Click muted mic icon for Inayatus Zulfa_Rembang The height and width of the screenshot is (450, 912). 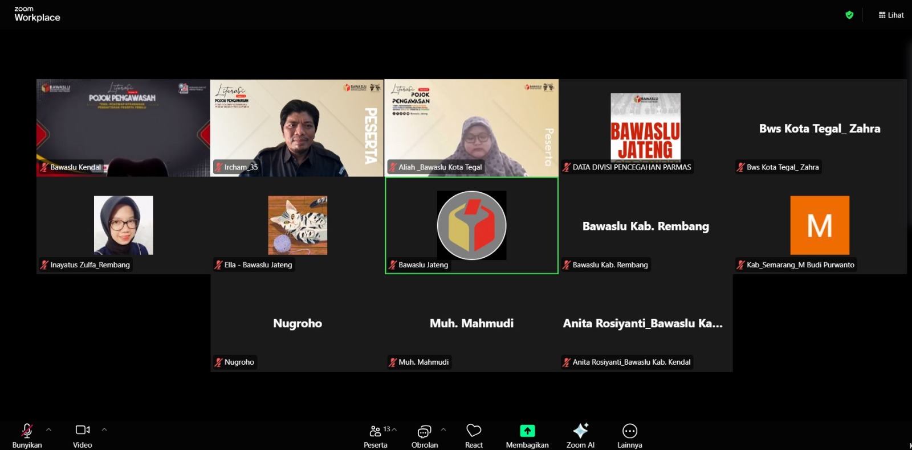point(44,265)
